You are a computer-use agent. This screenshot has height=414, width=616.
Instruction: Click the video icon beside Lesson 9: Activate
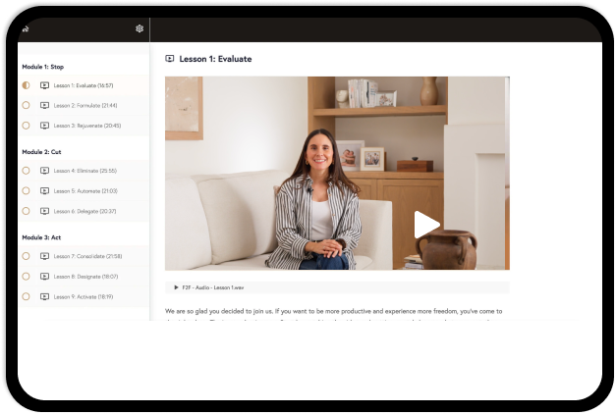tap(44, 296)
